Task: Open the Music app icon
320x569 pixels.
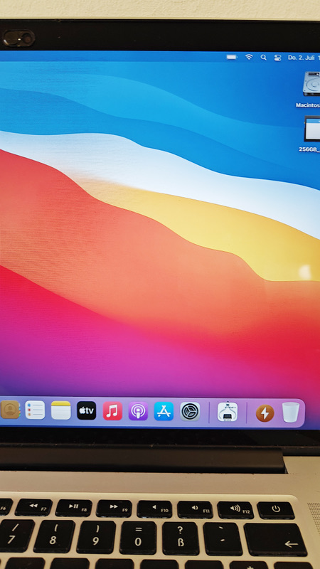Action: [112, 411]
